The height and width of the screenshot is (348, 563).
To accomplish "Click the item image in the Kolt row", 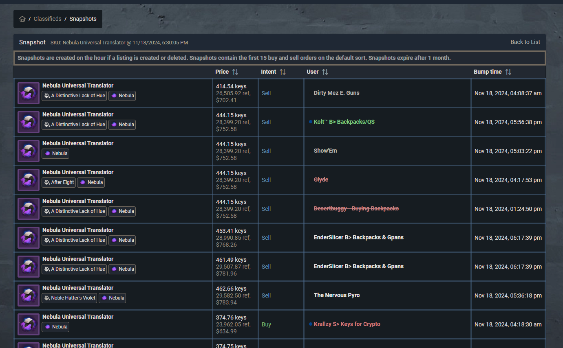I will tap(29, 122).
